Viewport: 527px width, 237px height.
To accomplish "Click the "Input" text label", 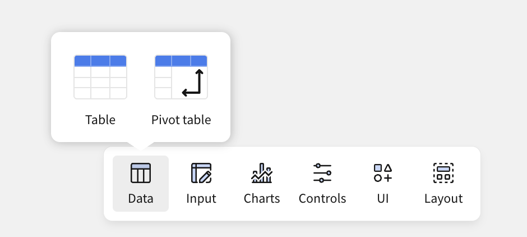I will click(201, 198).
